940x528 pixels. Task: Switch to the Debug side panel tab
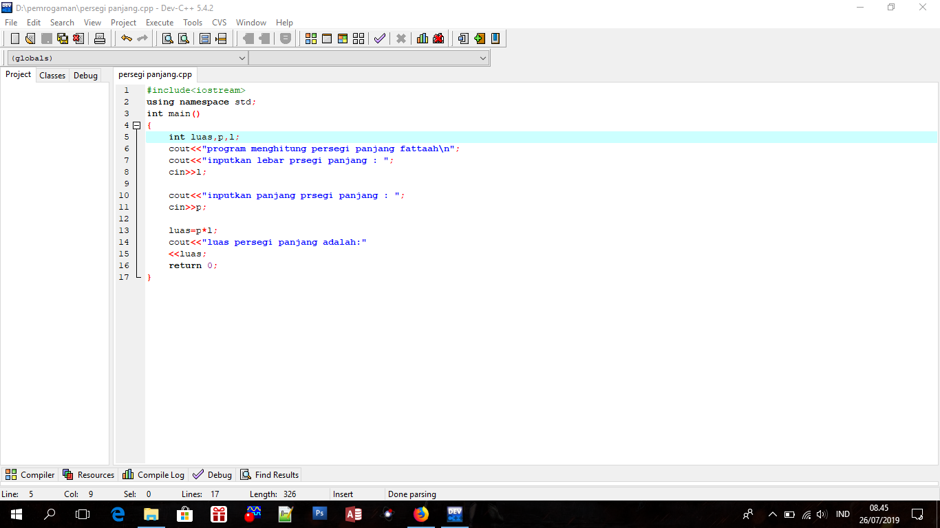click(x=85, y=76)
